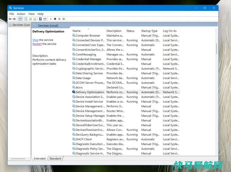This screenshot has width=231, height=172.
Task: Select the DevQuery Backgrou... service row
Action: pos(126,134)
